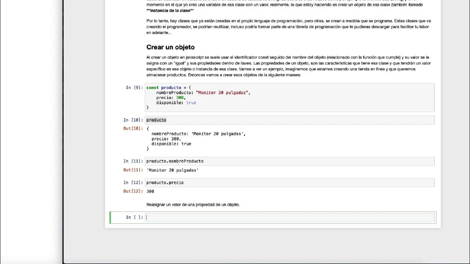This screenshot has height=264, width=470.
Task: Click the In [12]: prompt label
Action: (x=133, y=182)
